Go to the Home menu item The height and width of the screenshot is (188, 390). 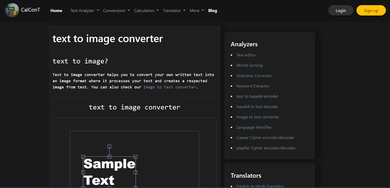pos(56,11)
